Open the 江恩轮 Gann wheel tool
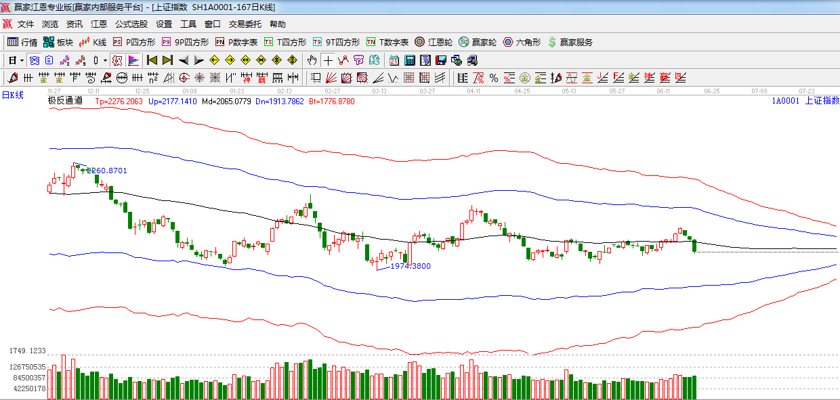This screenshot has height=400, width=840. click(x=434, y=42)
